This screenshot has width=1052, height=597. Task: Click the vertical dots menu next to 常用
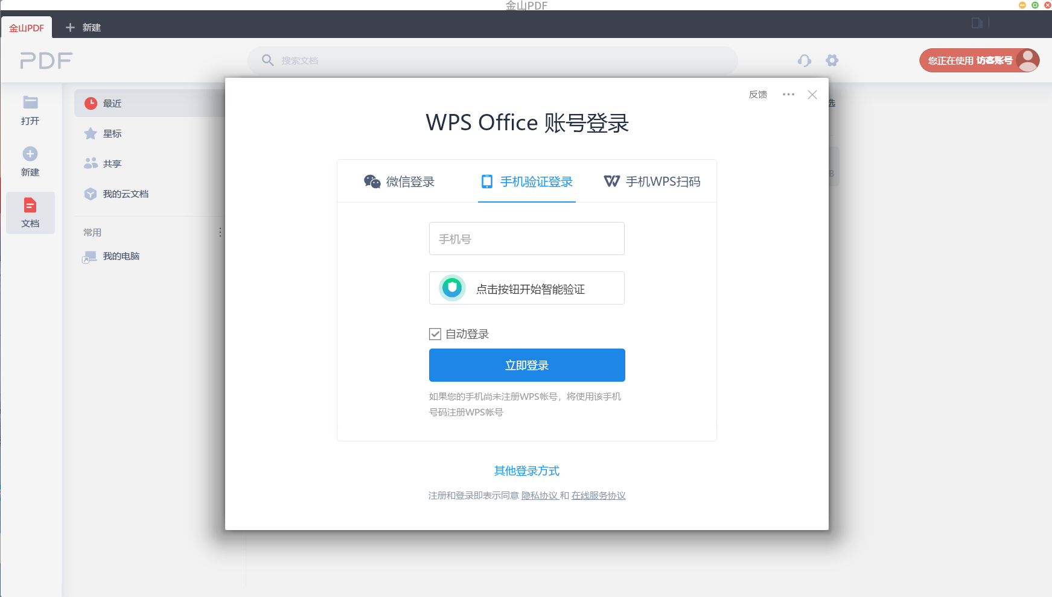click(x=220, y=232)
